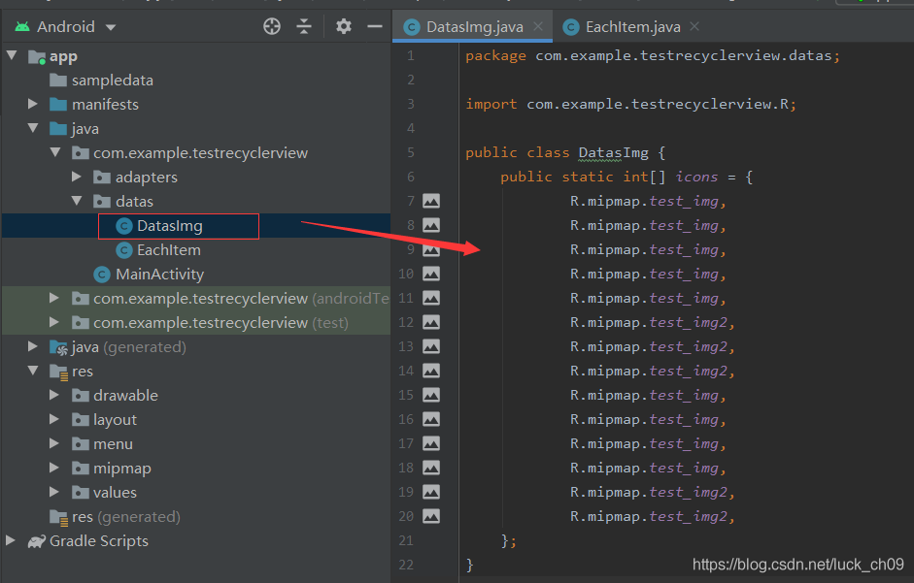Hide the project panel with minus icon
914x583 pixels.
(x=375, y=26)
